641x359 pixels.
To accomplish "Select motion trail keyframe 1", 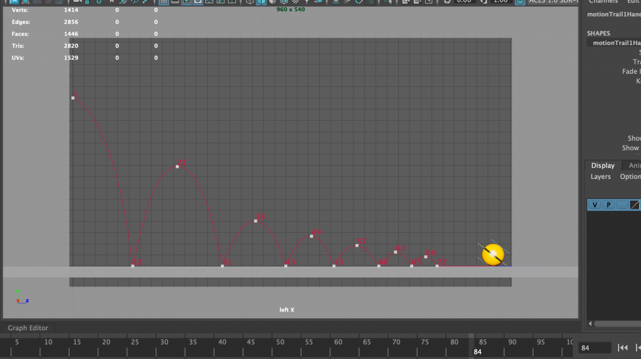I will [73, 98].
